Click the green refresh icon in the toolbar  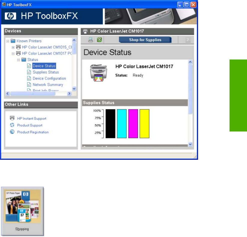(99, 39)
